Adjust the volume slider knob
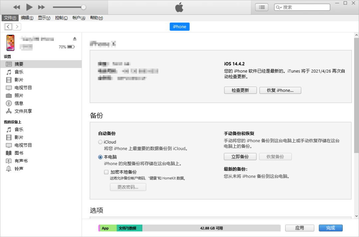Screen dimensions: 359x237 [83, 7]
